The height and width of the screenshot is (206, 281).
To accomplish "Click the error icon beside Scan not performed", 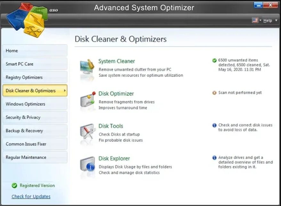I will click(x=214, y=93).
